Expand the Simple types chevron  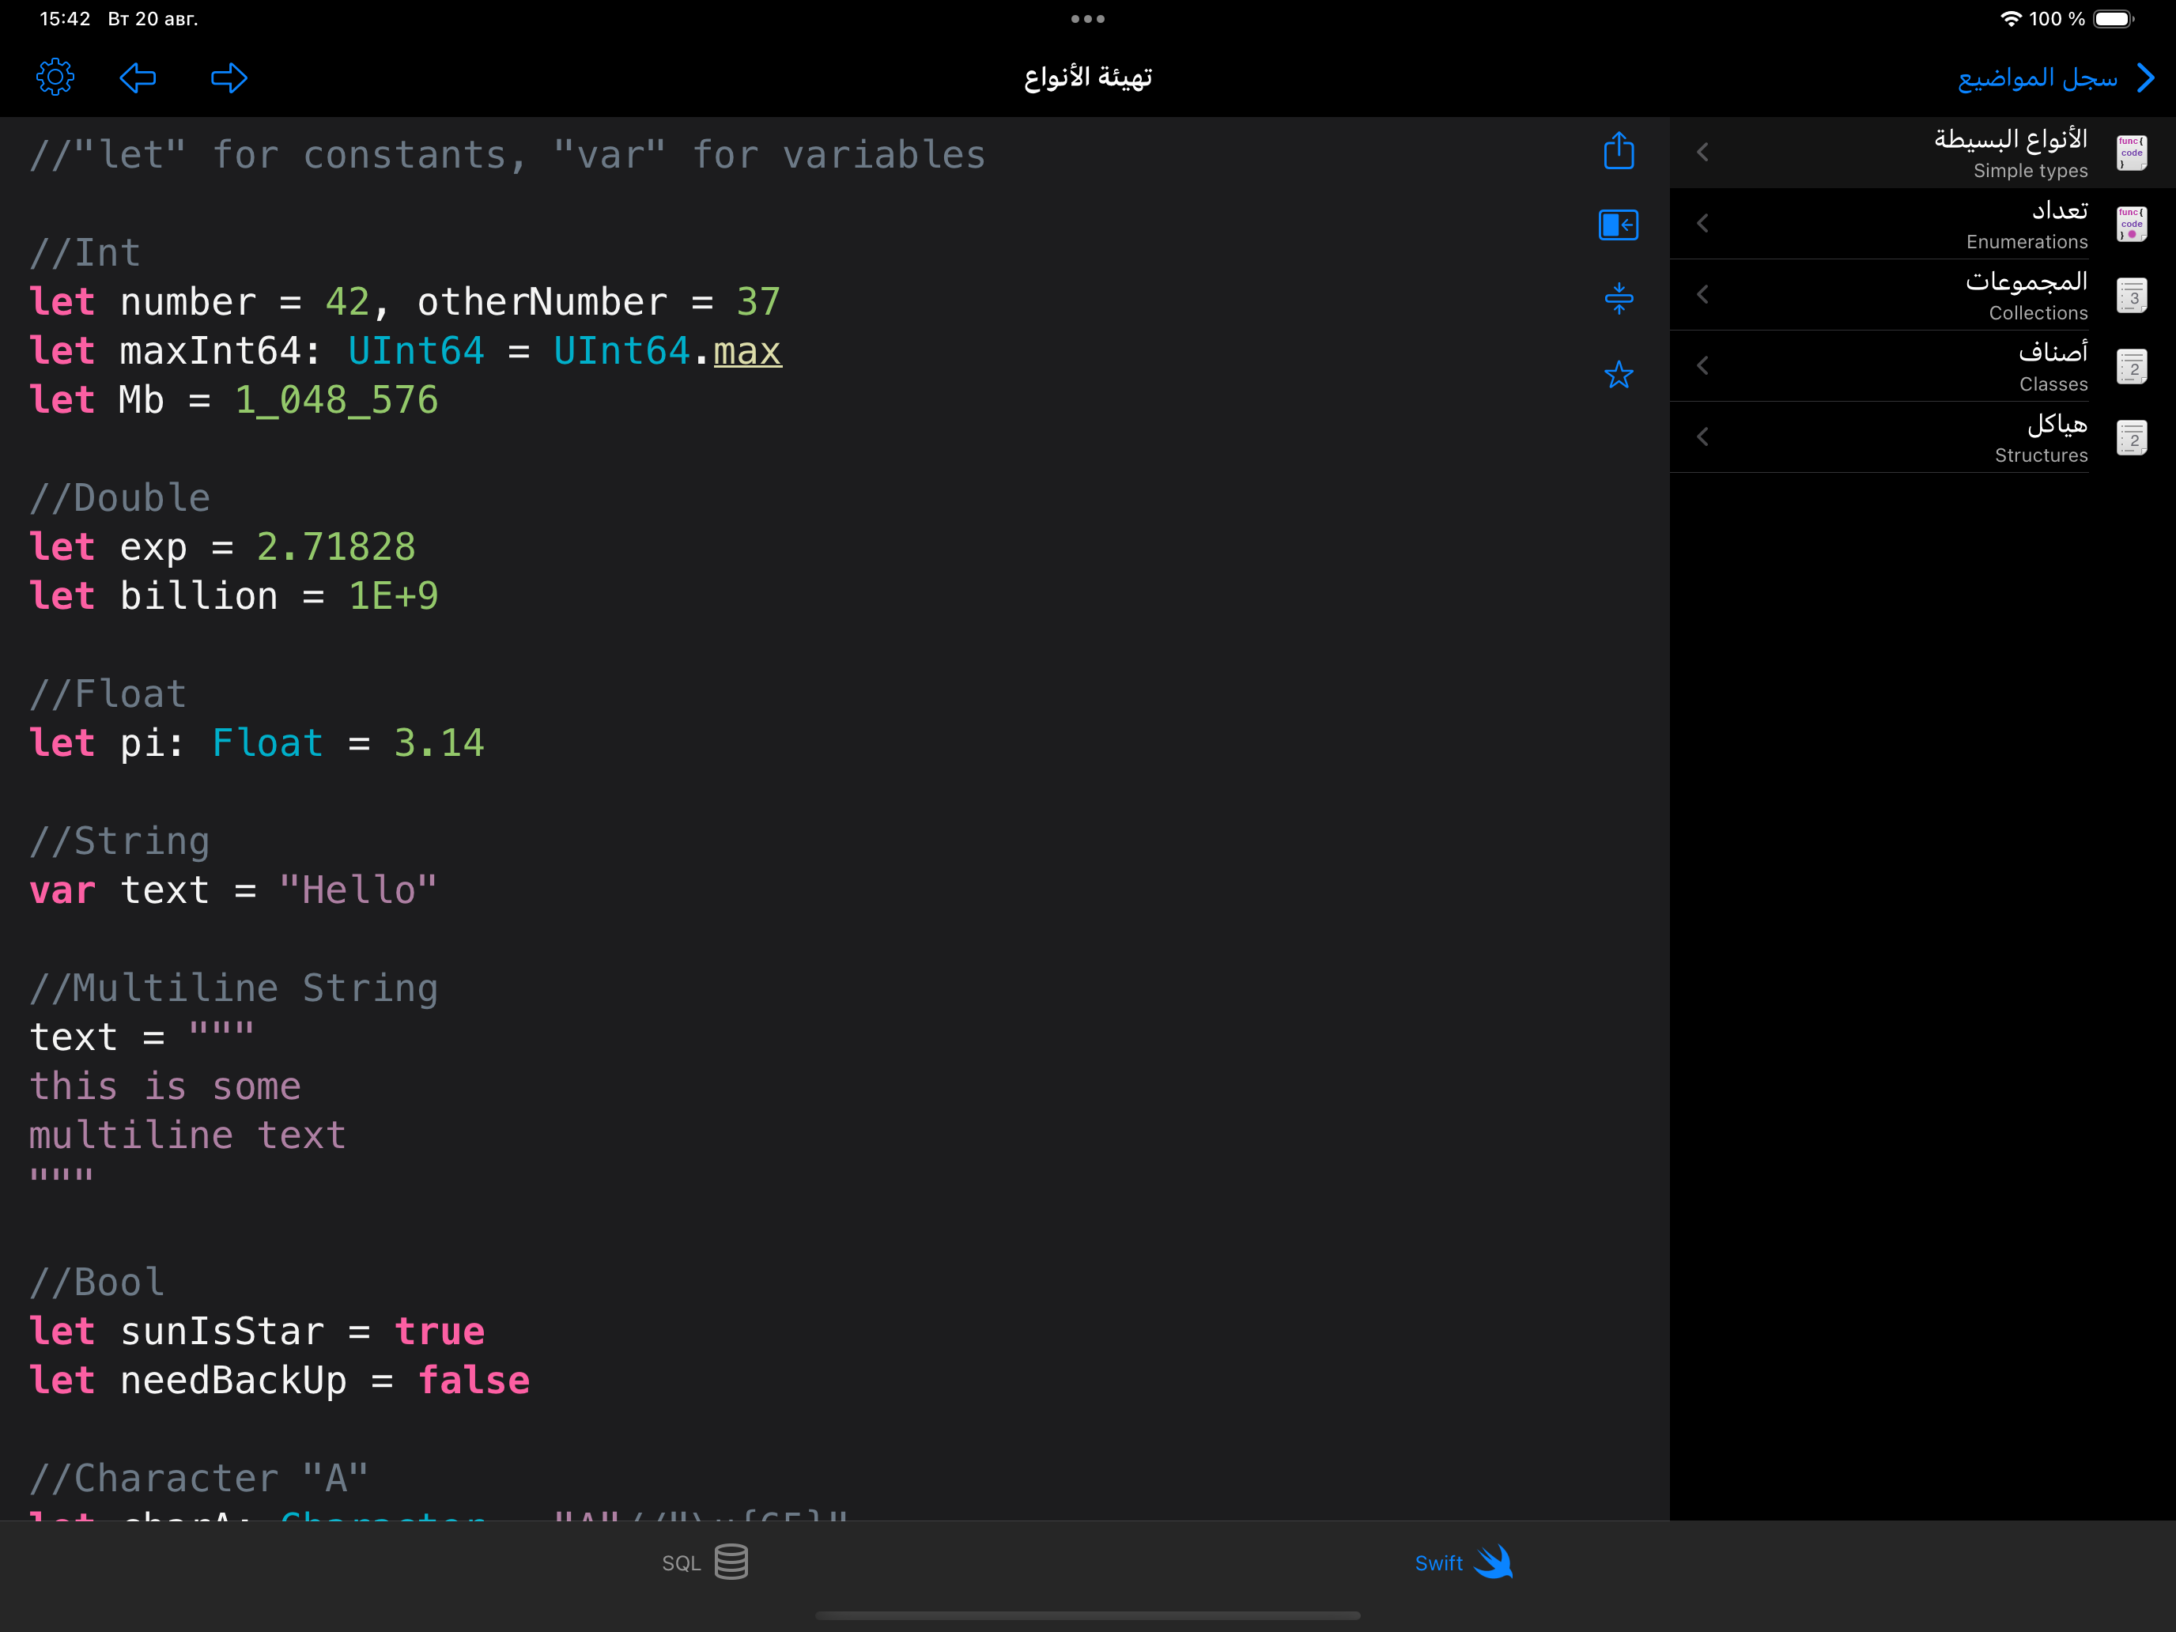1703,153
